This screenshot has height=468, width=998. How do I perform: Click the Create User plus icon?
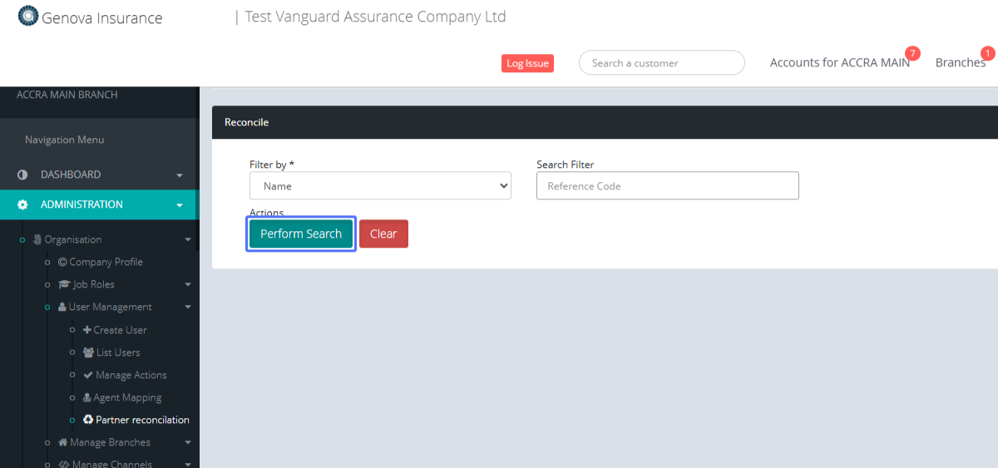[87, 330]
